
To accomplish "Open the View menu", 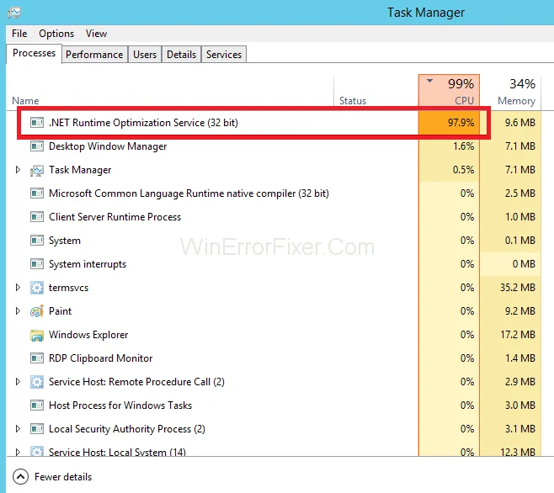I will pyautogui.click(x=96, y=34).
